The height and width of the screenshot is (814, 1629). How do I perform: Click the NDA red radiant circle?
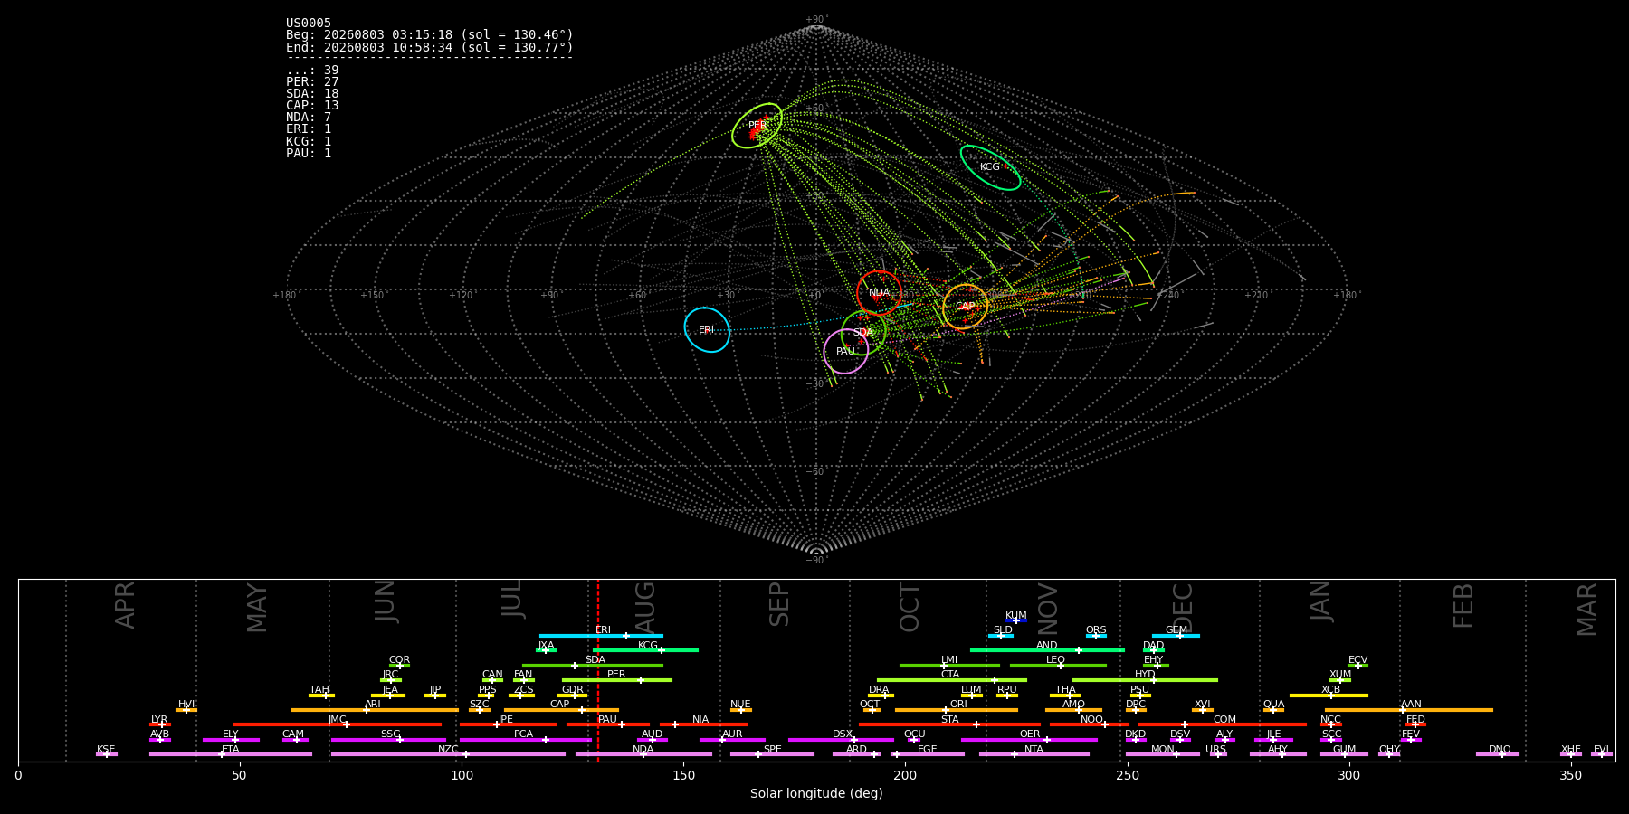pyautogui.click(x=879, y=292)
